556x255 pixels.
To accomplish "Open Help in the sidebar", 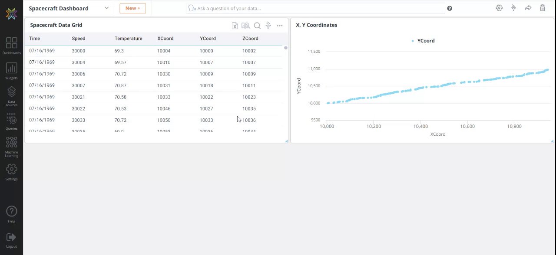I will tap(11, 214).
